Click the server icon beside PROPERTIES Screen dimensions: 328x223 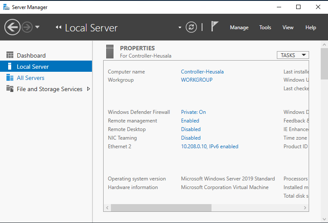point(110,52)
